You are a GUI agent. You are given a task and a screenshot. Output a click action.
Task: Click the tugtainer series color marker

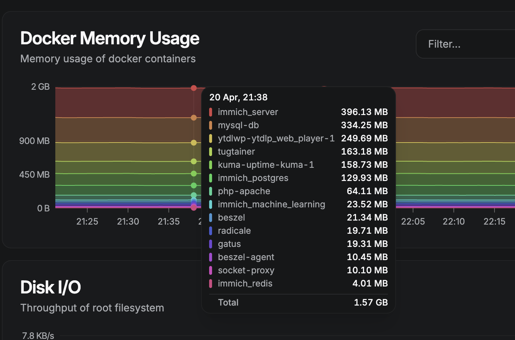click(211, 151)
